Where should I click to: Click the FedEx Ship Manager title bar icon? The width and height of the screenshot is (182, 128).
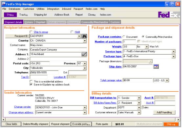click(4, 4)
